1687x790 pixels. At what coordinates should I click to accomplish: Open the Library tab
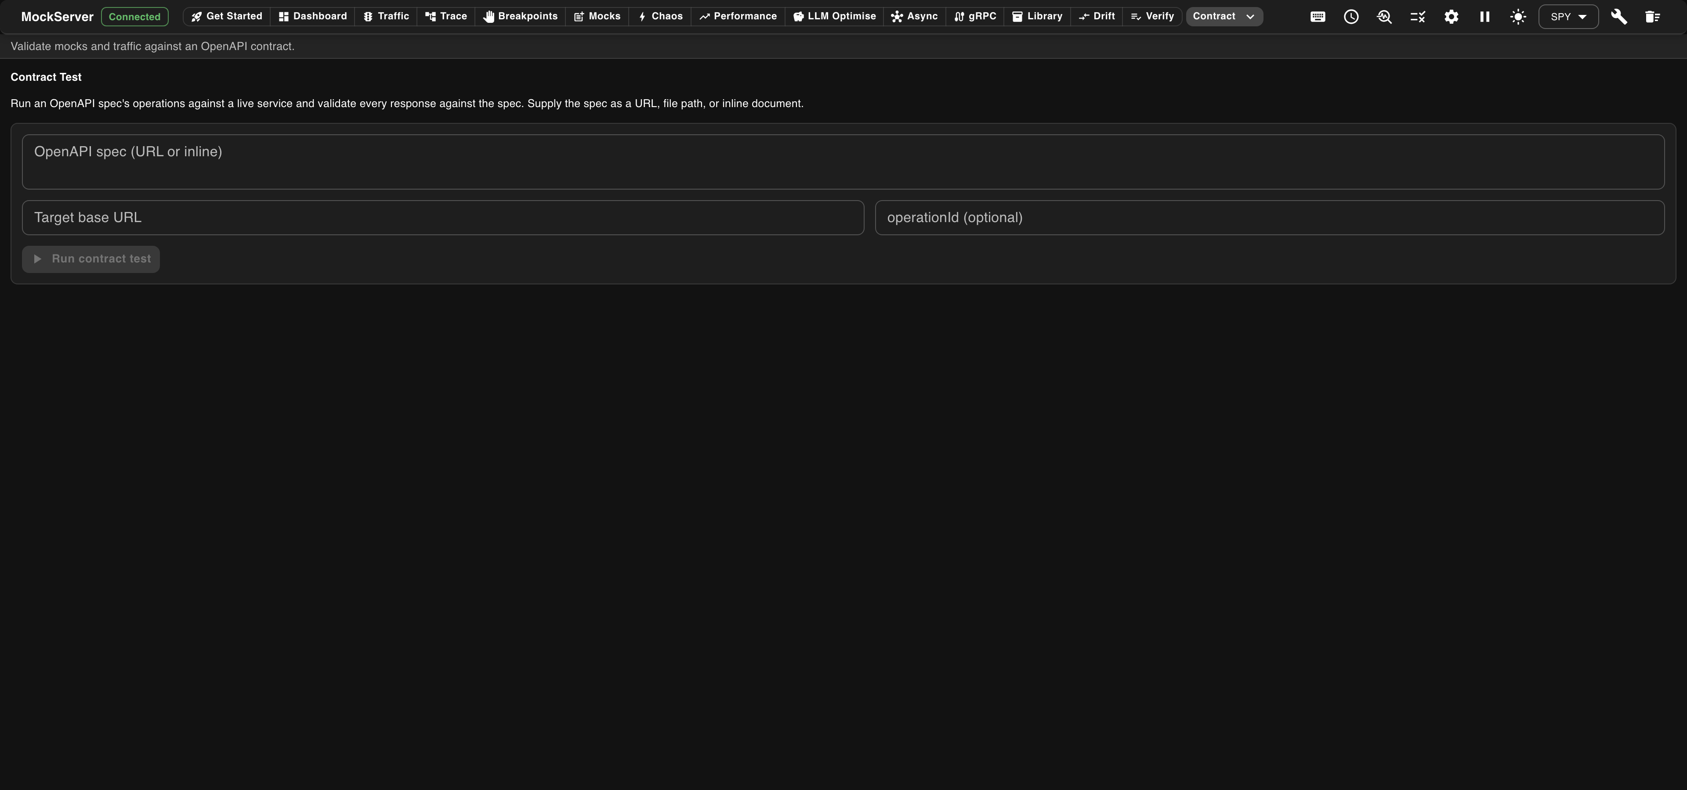(x=1037, y=16)
